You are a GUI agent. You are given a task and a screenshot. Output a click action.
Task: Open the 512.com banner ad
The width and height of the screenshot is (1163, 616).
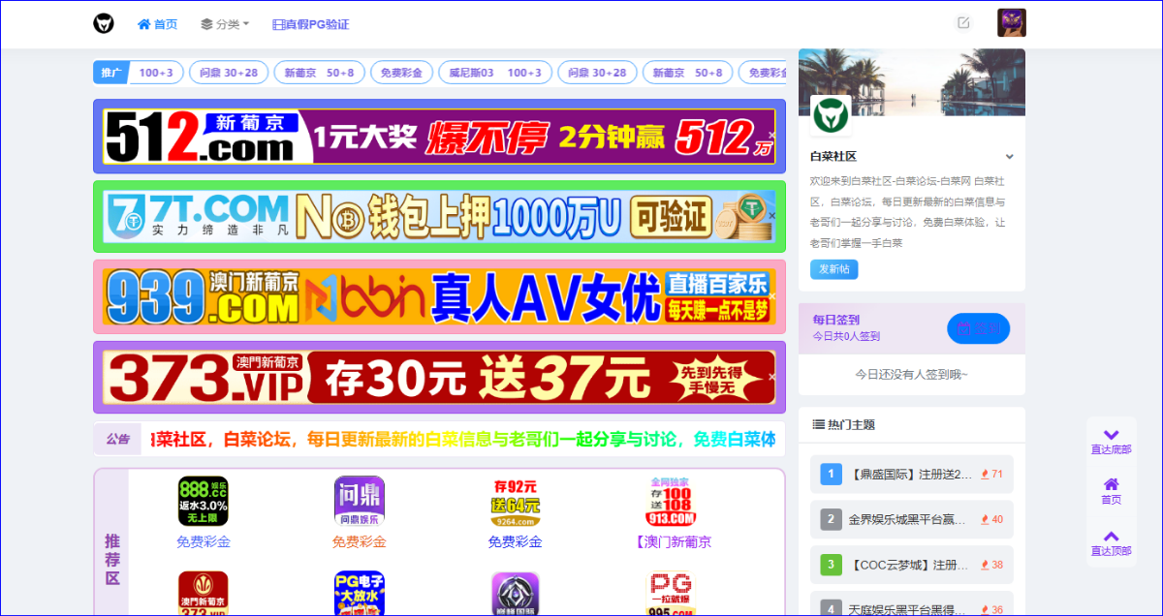[x=439, y=137]
